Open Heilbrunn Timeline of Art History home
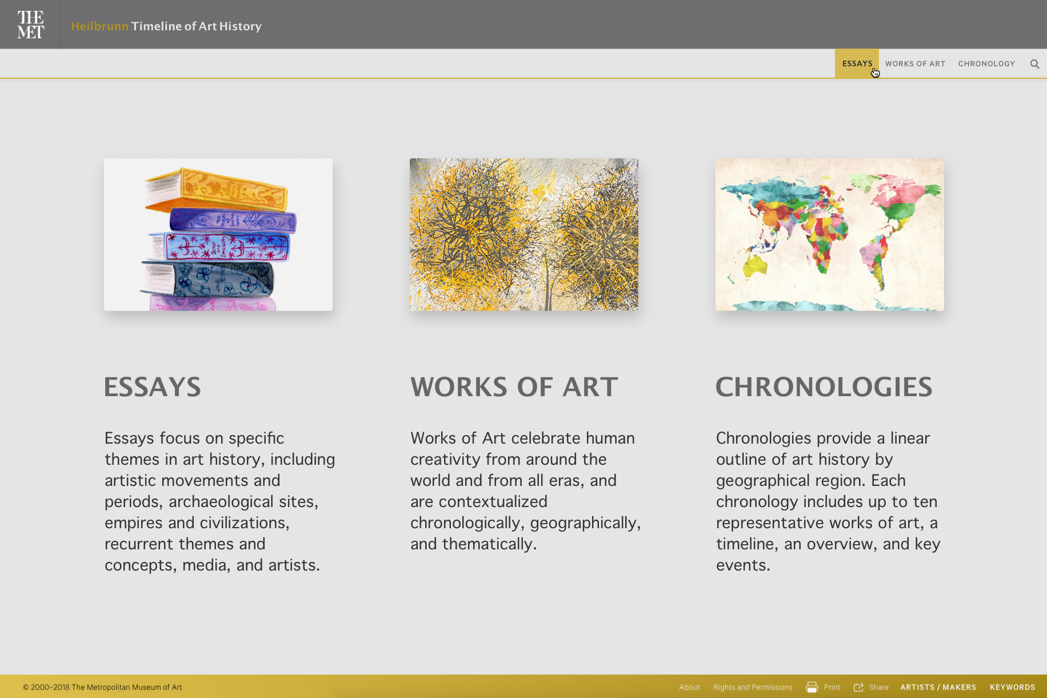Viewport: 1047px width, 698px height. (x=166, y=26)
